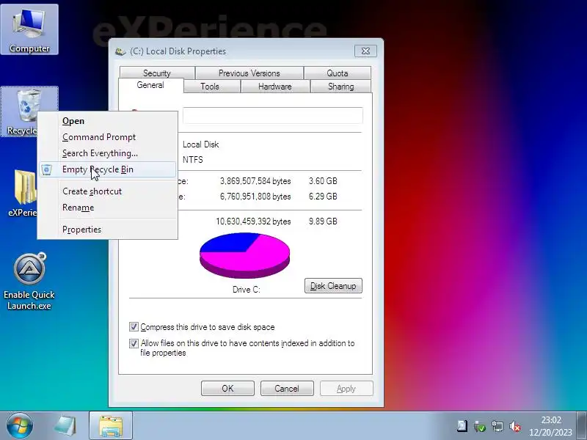587x440 pixels.
Task: Click the Apply button
Action: (x=346, y=389)
